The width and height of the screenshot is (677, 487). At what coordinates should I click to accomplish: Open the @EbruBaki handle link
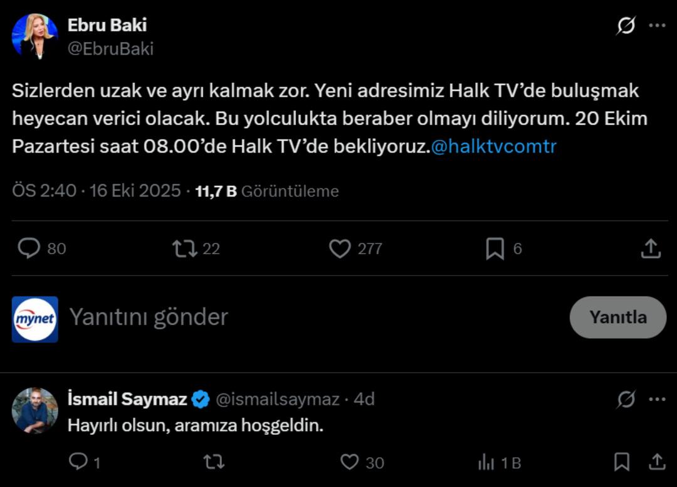[110, 49]
